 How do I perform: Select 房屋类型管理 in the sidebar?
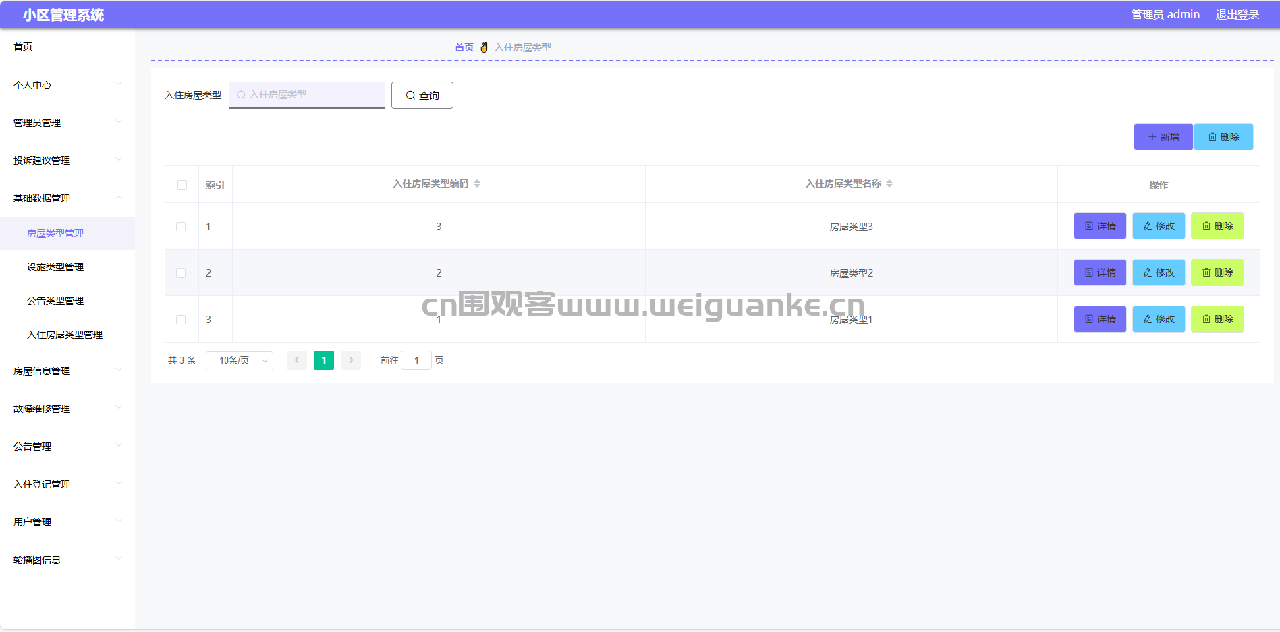tap(67, 233)
